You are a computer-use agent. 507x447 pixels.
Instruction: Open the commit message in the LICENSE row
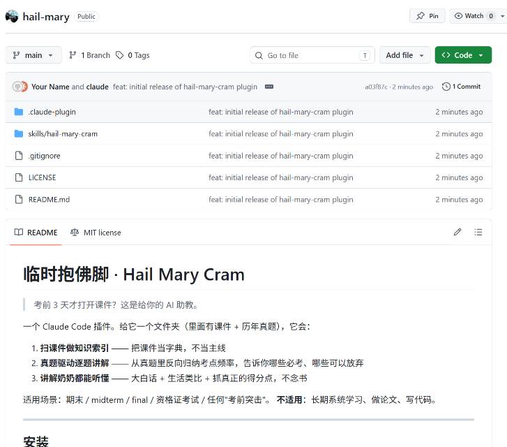pyautogui.click(x=280, y=178)
